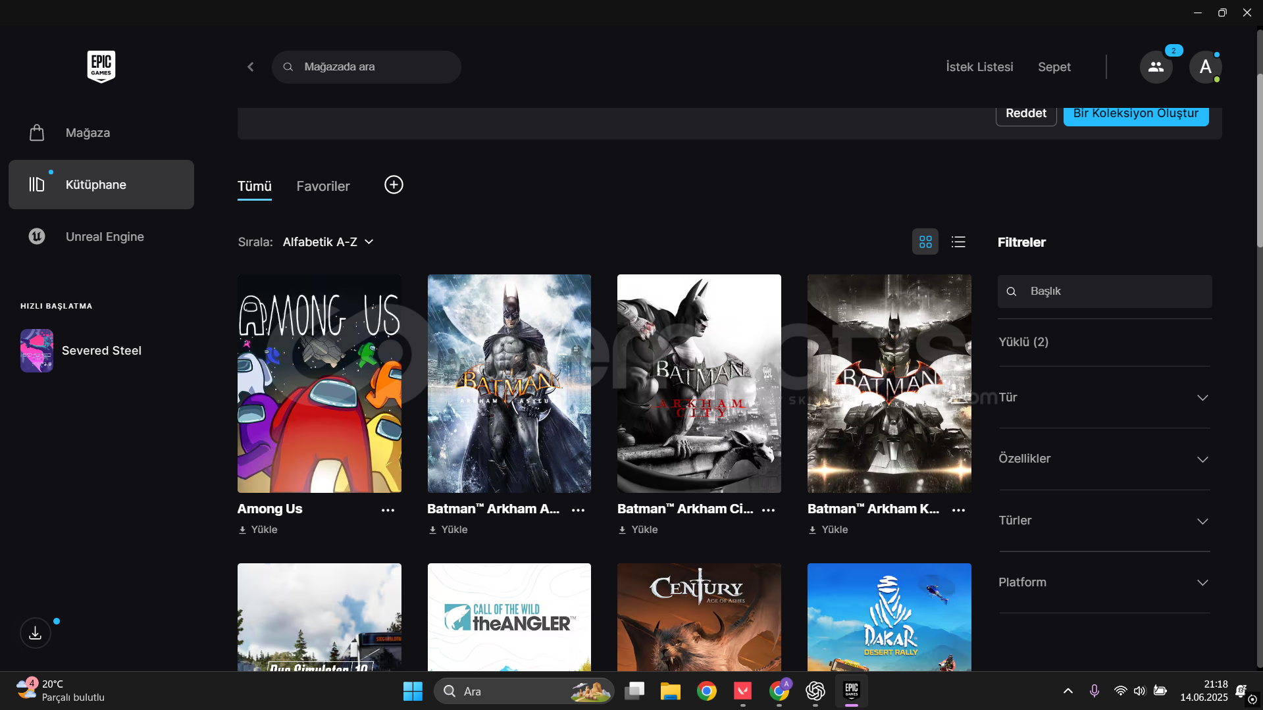The image size is (1263, 710).
Task: Click the Reddet button
Action: coord(1026,114)
